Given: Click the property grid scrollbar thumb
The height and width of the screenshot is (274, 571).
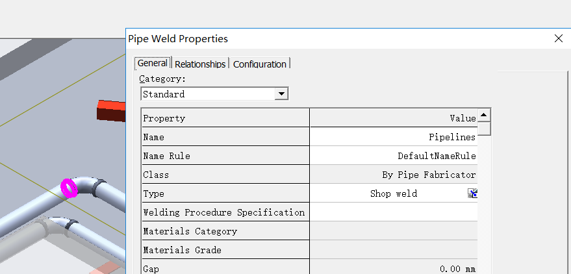Looking at the screenshot, I should tap(484, 129).
